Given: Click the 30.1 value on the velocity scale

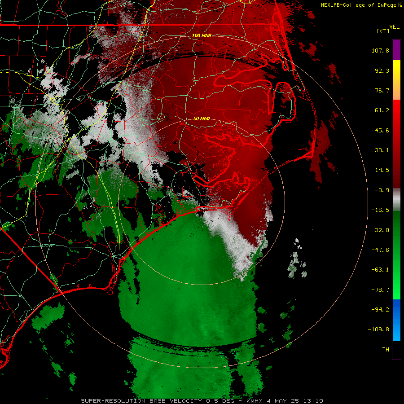Looking at the screenshot, I should pos(382,150).
